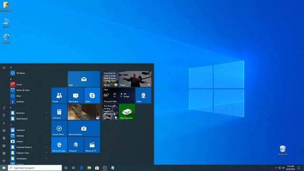Screen dimensions: 304x171
Task: Launch Audacity from app list
Action: 28,102
